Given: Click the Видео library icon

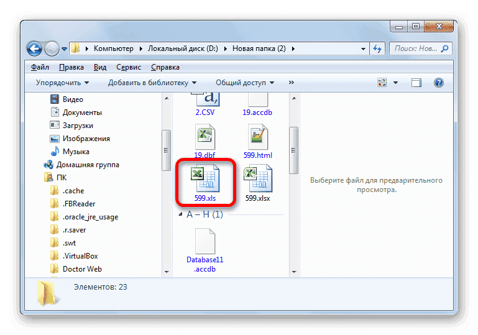Looking at the screenshot, I should pos(54,99).
